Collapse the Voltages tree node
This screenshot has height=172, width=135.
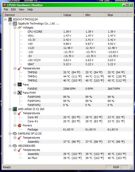click(15, 28)
